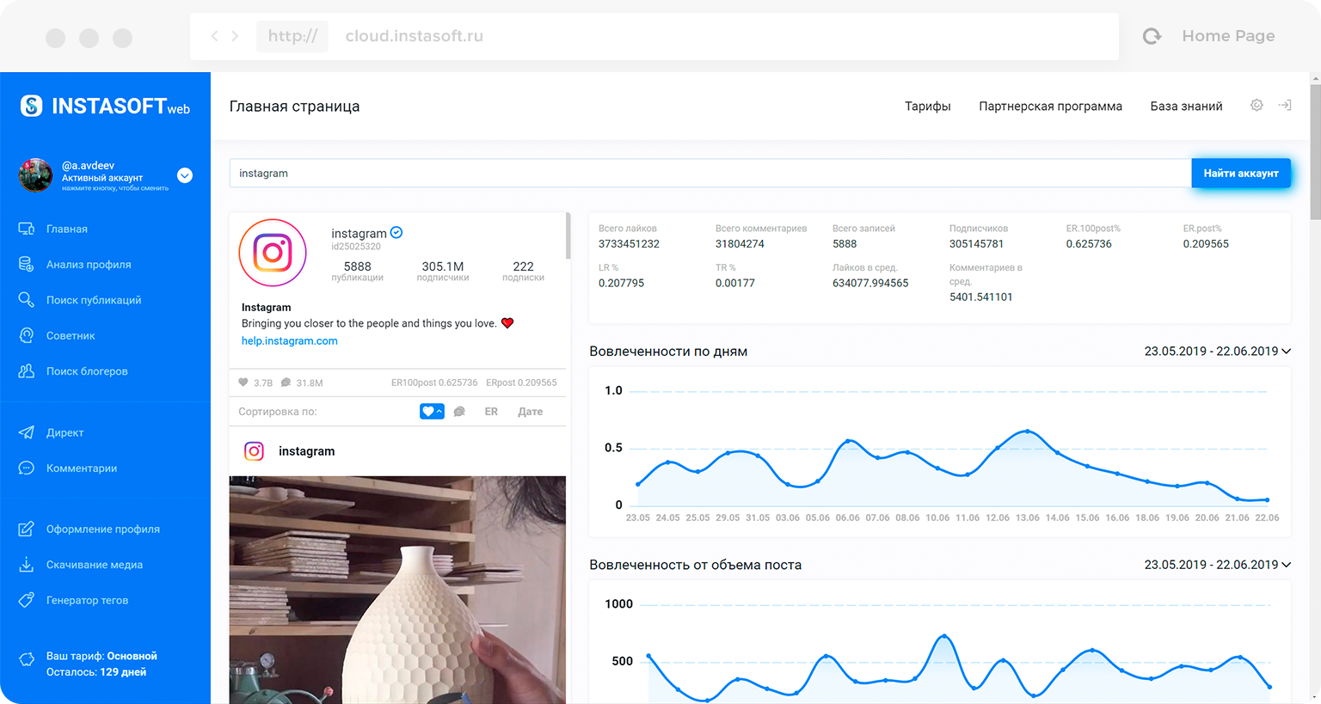Viewport: 1321px width, 704px height.
Task: Open Комментарии speech bubble icon
Action: tap(27, 468)
